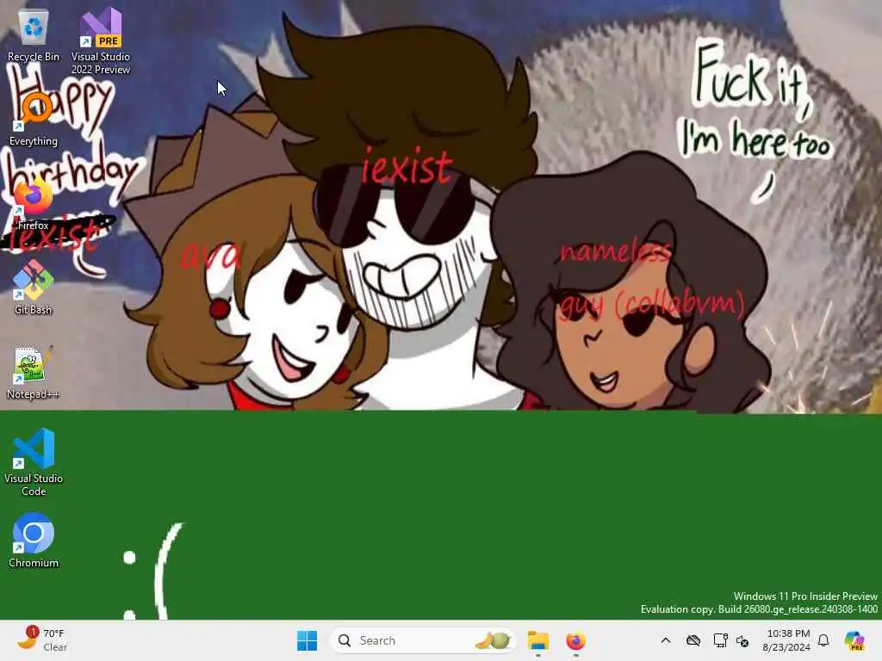Switch to Firefox on the taskbar

pyautogui.click(x=575, y=640)
